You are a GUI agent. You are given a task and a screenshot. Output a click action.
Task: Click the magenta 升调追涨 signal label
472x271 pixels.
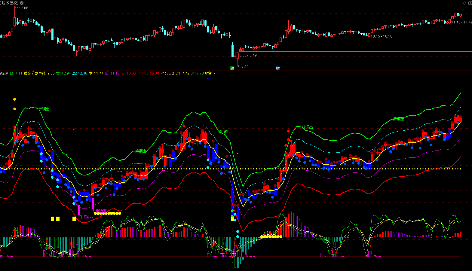tap(86, 217)
